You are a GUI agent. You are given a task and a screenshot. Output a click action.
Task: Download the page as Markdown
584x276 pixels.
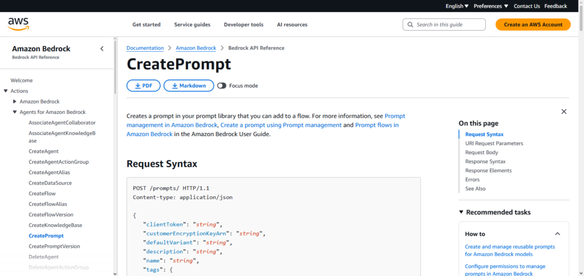pyautogui.click(x=189, y=85)
